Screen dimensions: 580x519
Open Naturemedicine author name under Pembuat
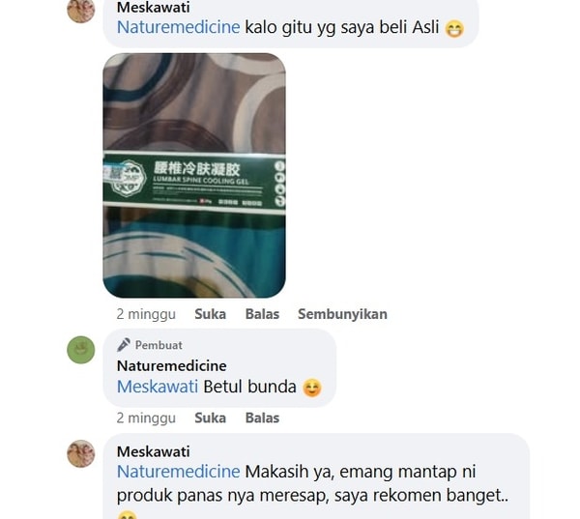[172, 366]
